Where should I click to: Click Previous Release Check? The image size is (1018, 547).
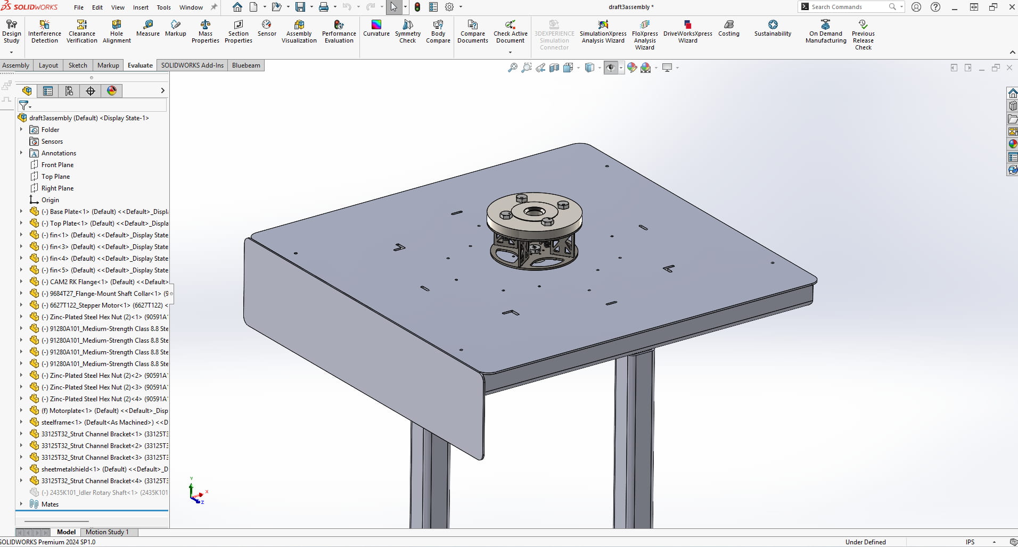pyautogui.click(x=864, y=30)
